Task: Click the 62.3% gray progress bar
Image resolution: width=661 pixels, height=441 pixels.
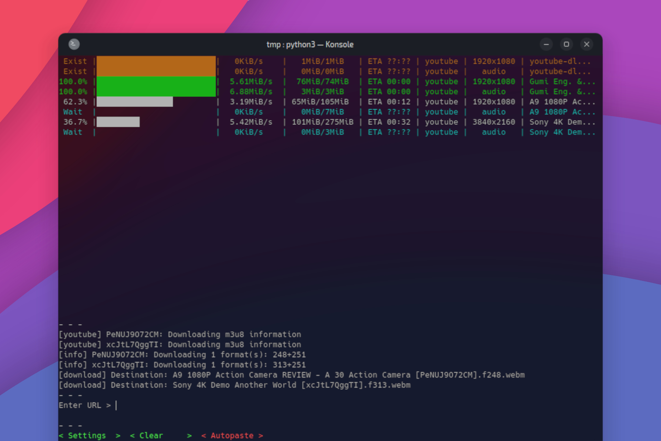Action: [x=134, y=102]
